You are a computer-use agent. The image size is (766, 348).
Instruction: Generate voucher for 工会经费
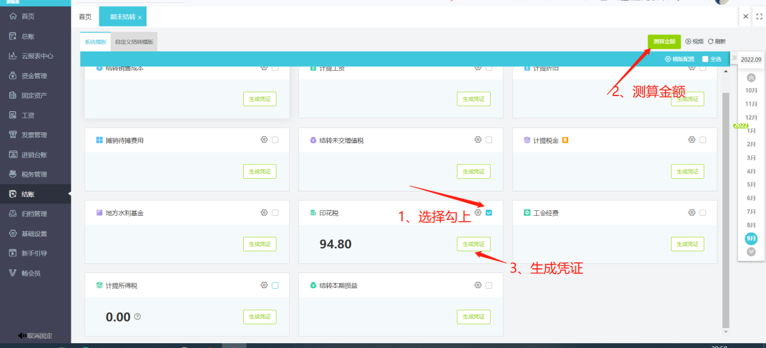coord(687,244)
